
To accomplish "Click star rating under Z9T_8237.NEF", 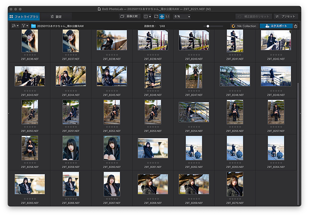I will (x=71, y=55).
